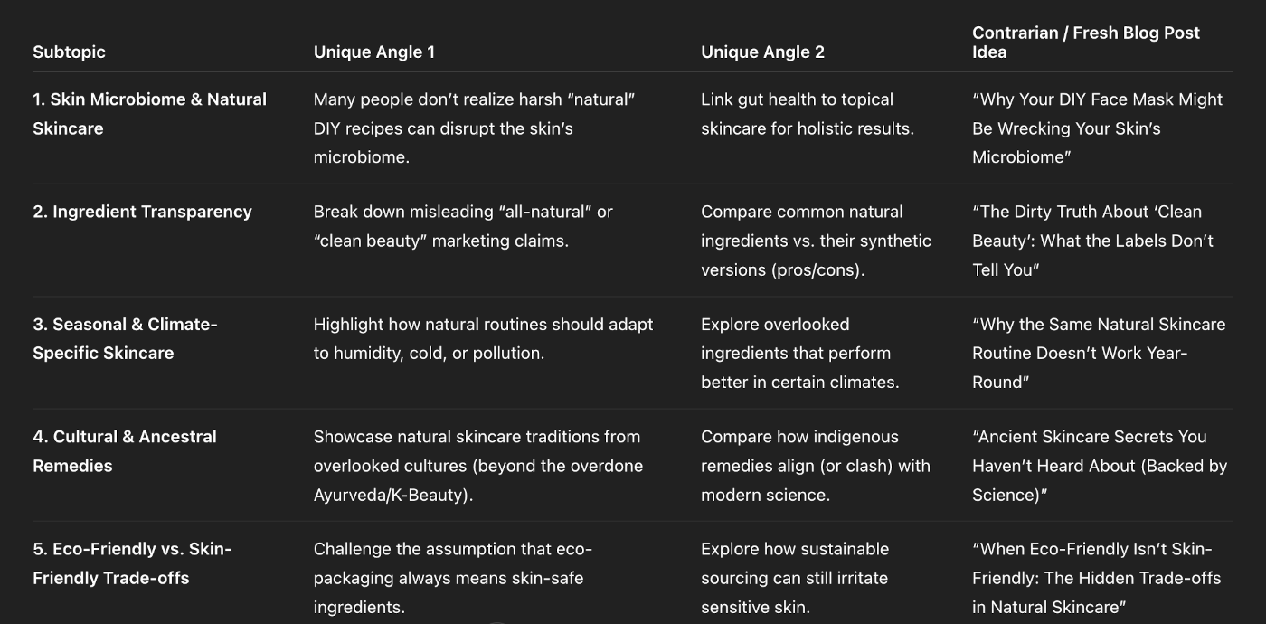Viewport: 1266px width, 624px height.
Task: Select the Eco-Friendly vs. Skin-Friendly Trade-offs subtopic
Action: 132,563
